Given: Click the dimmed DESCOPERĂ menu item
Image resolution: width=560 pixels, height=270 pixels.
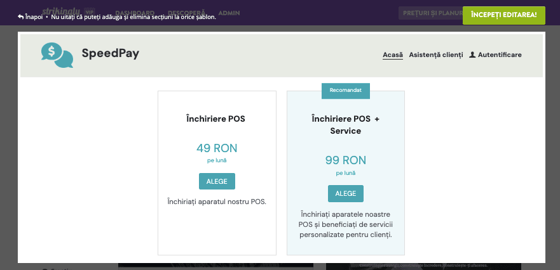Looking at the screenshot, I should (x=186, y=13).
